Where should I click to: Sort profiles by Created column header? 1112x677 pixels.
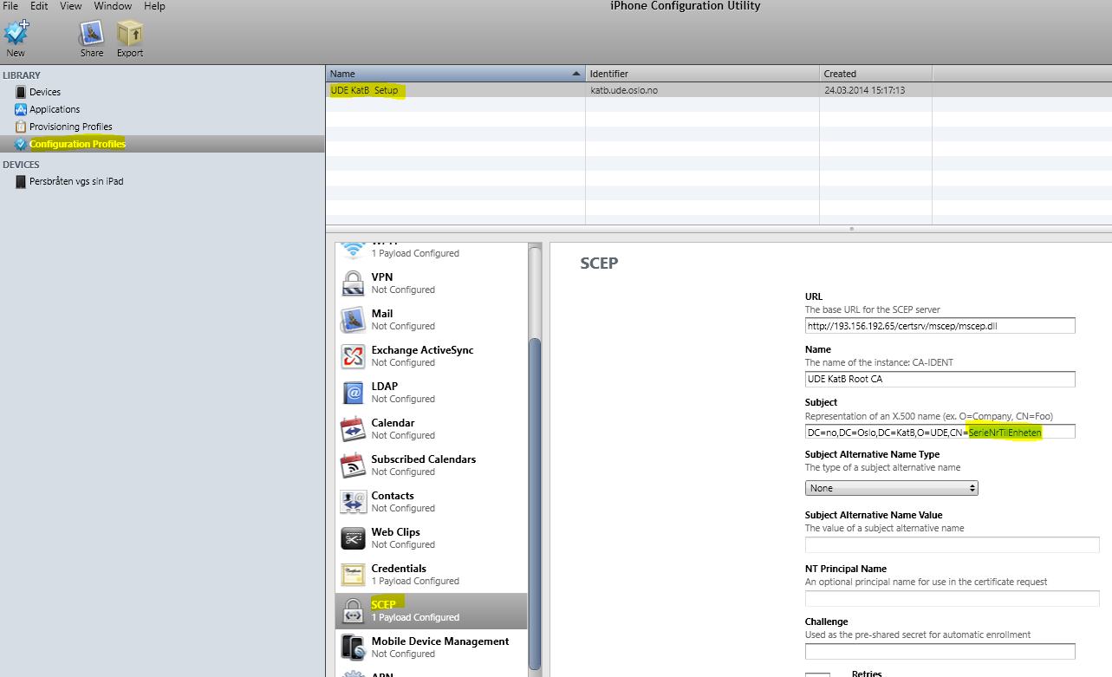point(876,74)
